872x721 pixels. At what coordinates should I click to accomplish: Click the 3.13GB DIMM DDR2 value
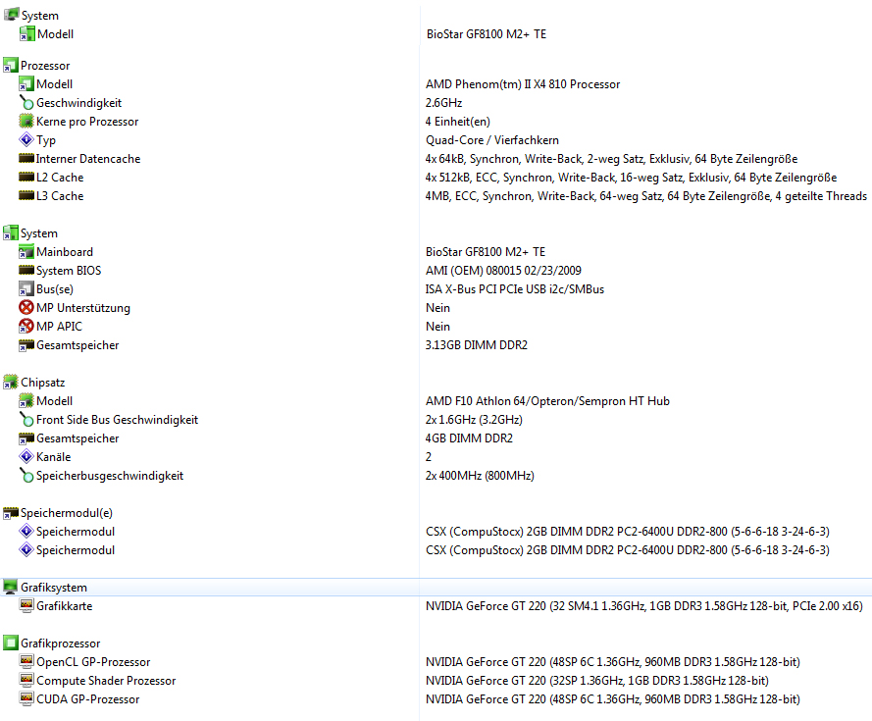(x=476, y=345)
